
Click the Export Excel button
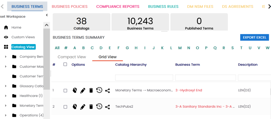coord(254,37)
